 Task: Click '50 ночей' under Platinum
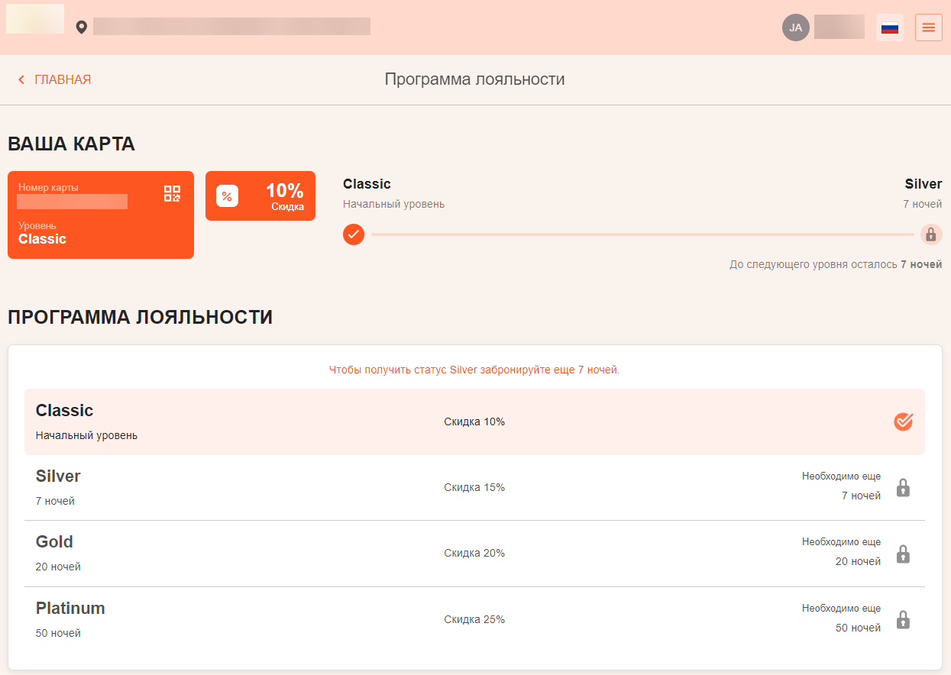tap(58, 633)
